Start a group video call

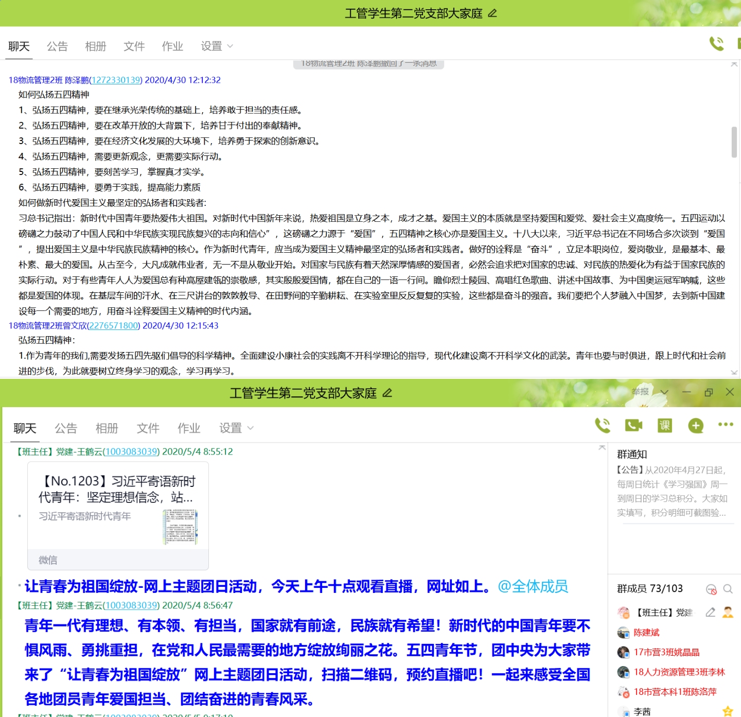633,425
